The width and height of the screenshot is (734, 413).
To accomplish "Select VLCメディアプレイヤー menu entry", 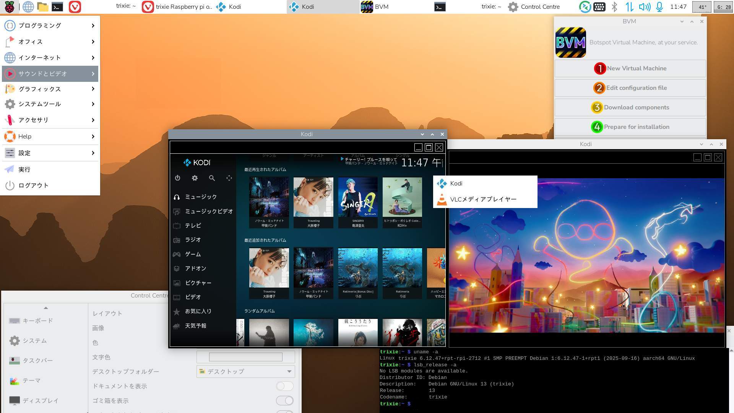I will (483, 199).
